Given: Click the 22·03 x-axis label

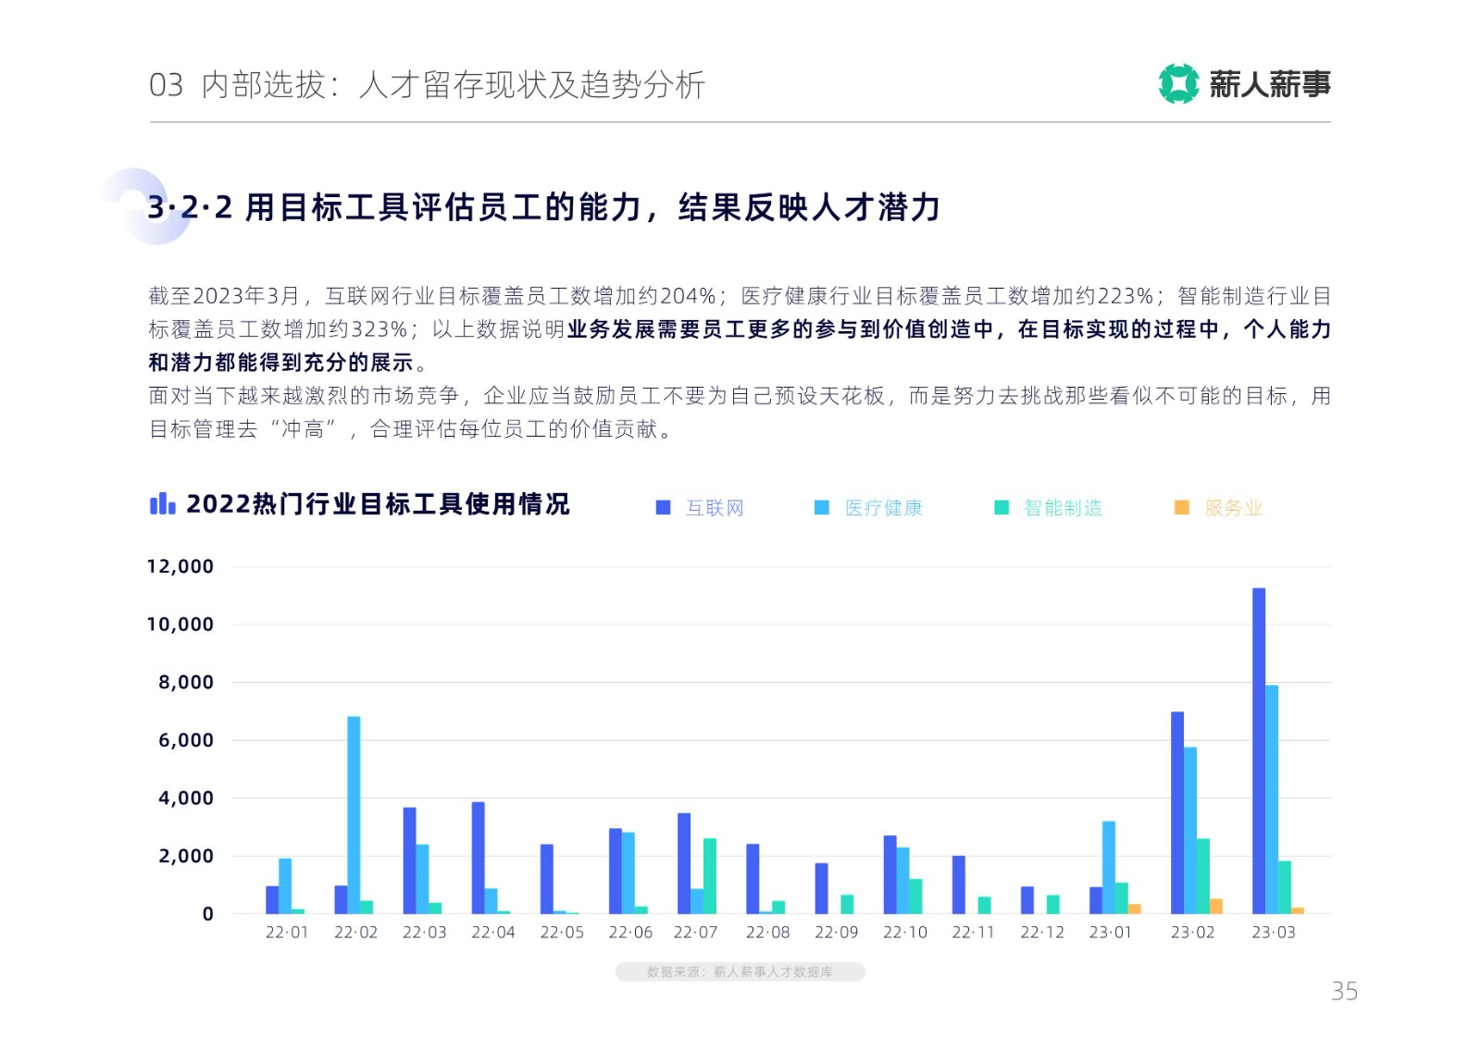Looking at the screenshot, I should (424, 933).
